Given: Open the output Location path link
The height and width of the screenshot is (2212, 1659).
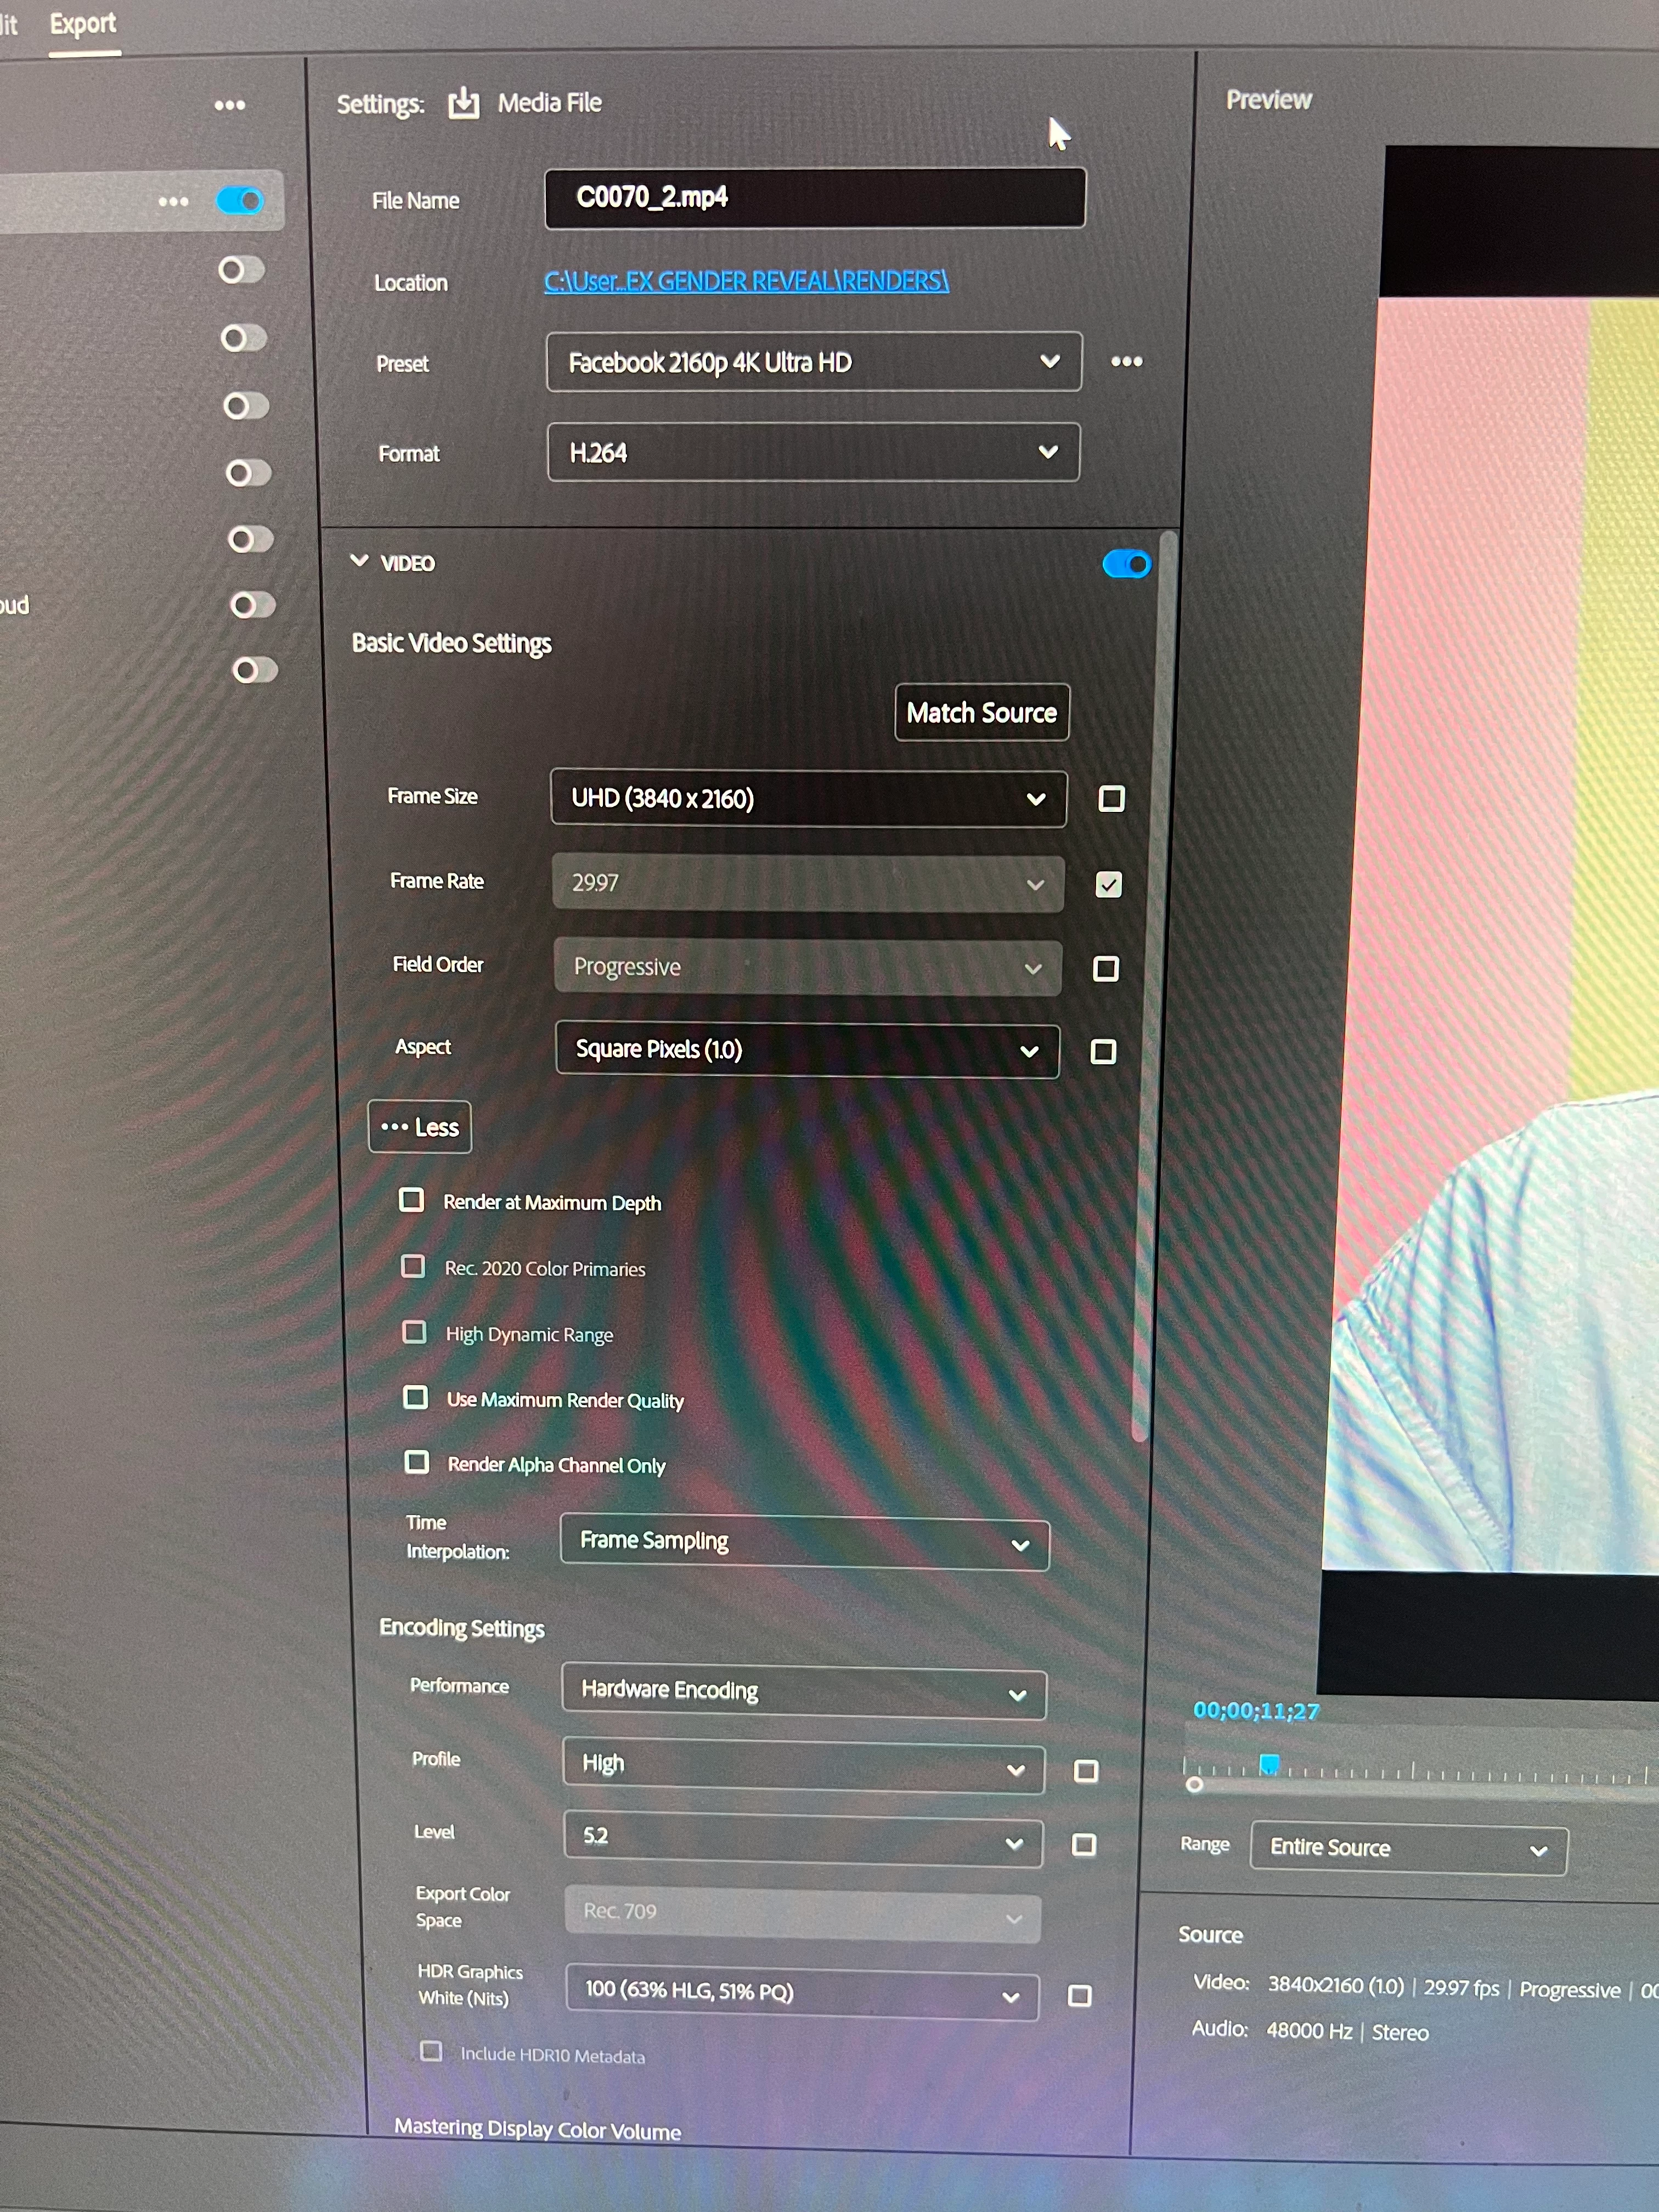Looking at the screenshot, I should point(746,281).
